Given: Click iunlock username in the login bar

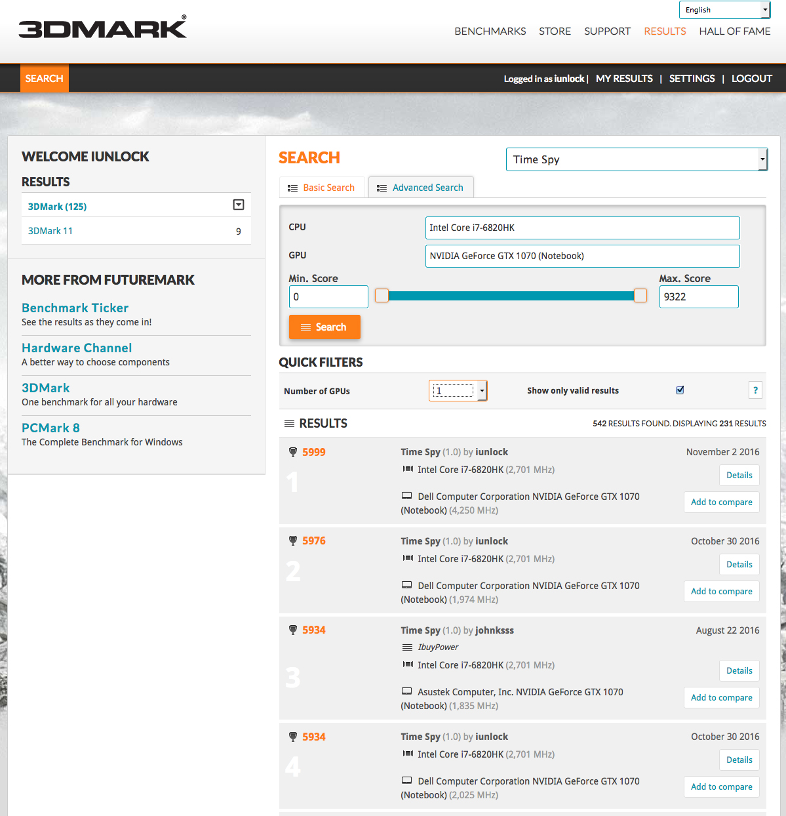Looking at the screenshot, I should [x=569, y=79].
